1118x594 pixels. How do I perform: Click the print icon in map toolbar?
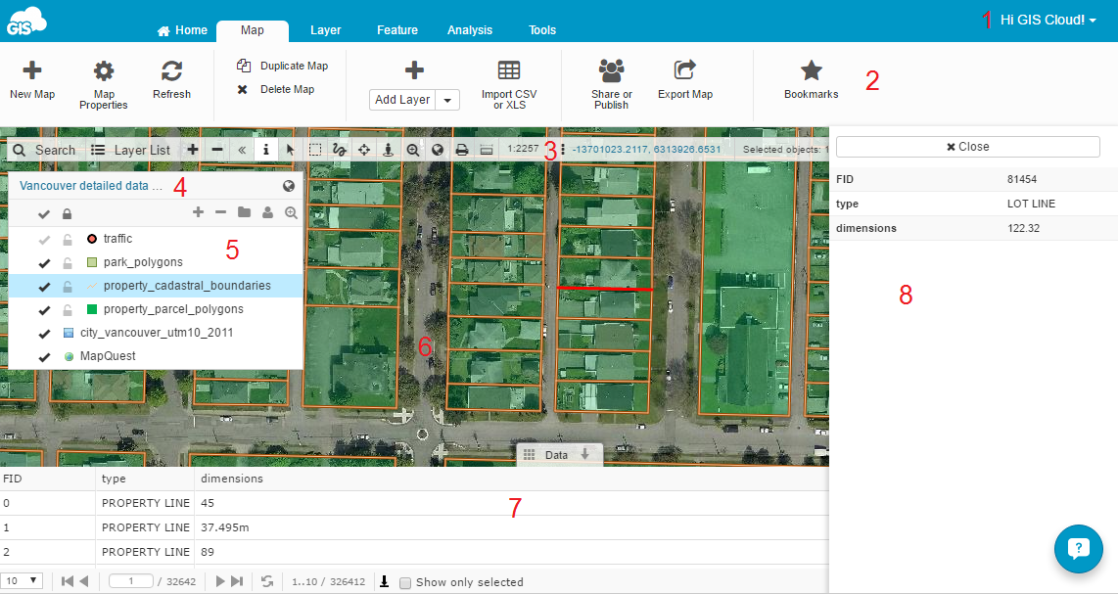coord(461,150)
